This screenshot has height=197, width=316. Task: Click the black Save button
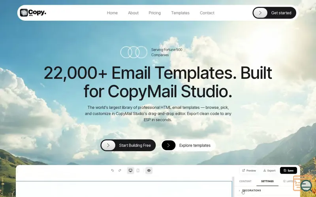point(288,171)
